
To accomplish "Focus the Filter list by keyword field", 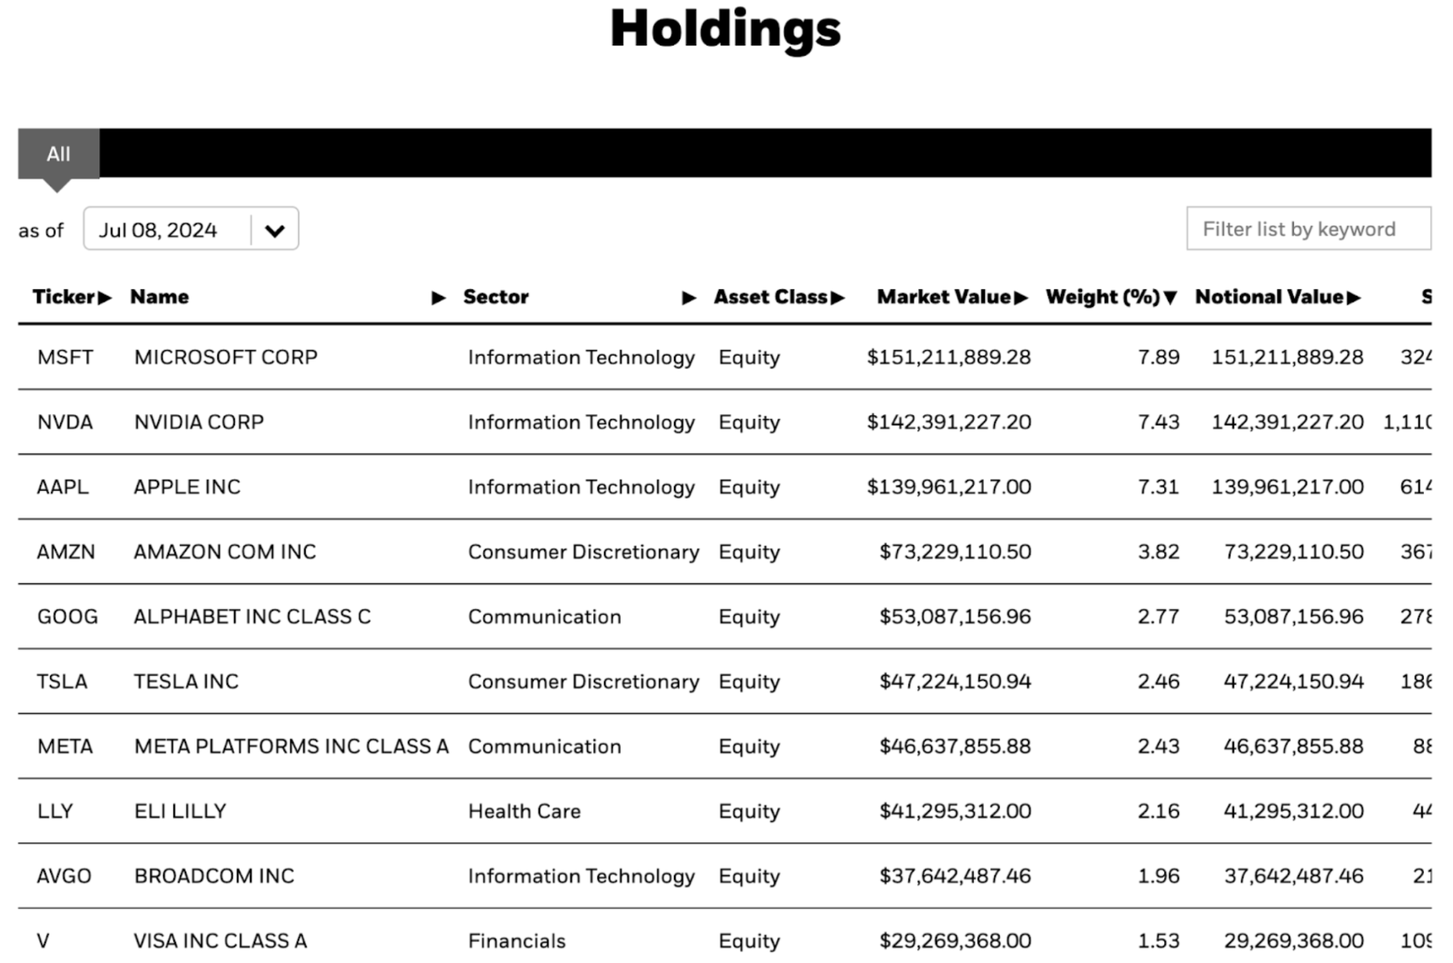I will [1308, 229].
